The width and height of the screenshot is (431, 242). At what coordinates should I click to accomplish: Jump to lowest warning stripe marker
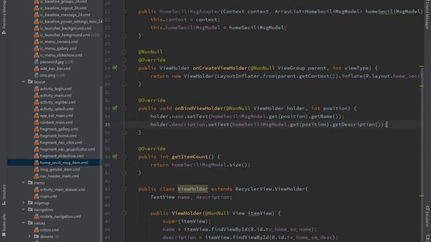point(422,196)
